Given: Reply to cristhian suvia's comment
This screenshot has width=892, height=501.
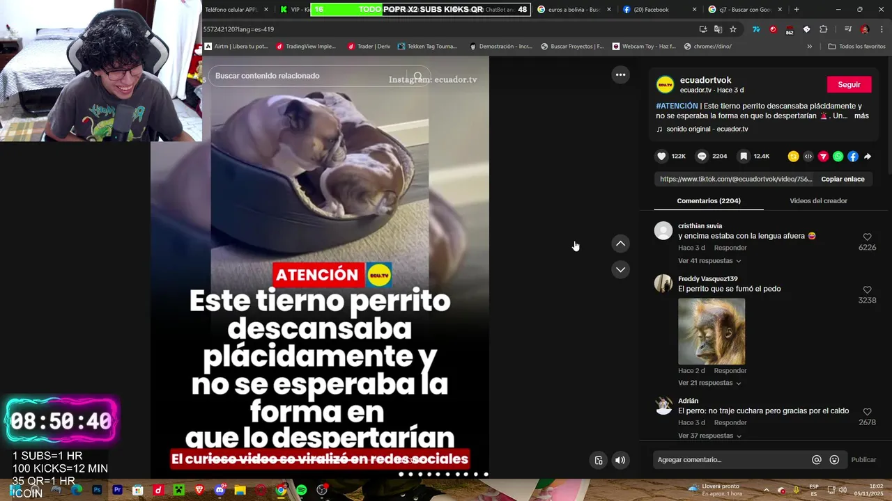Looking at the screenshot, I should 730,248.
